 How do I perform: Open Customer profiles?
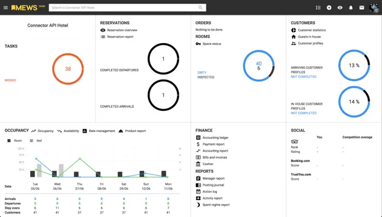pyautogui.click(x=310, y=43)
